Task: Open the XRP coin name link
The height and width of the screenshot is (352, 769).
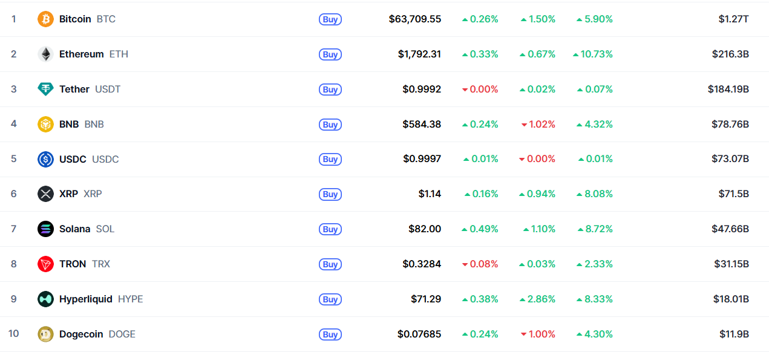Action: click(x=80, y=194)
